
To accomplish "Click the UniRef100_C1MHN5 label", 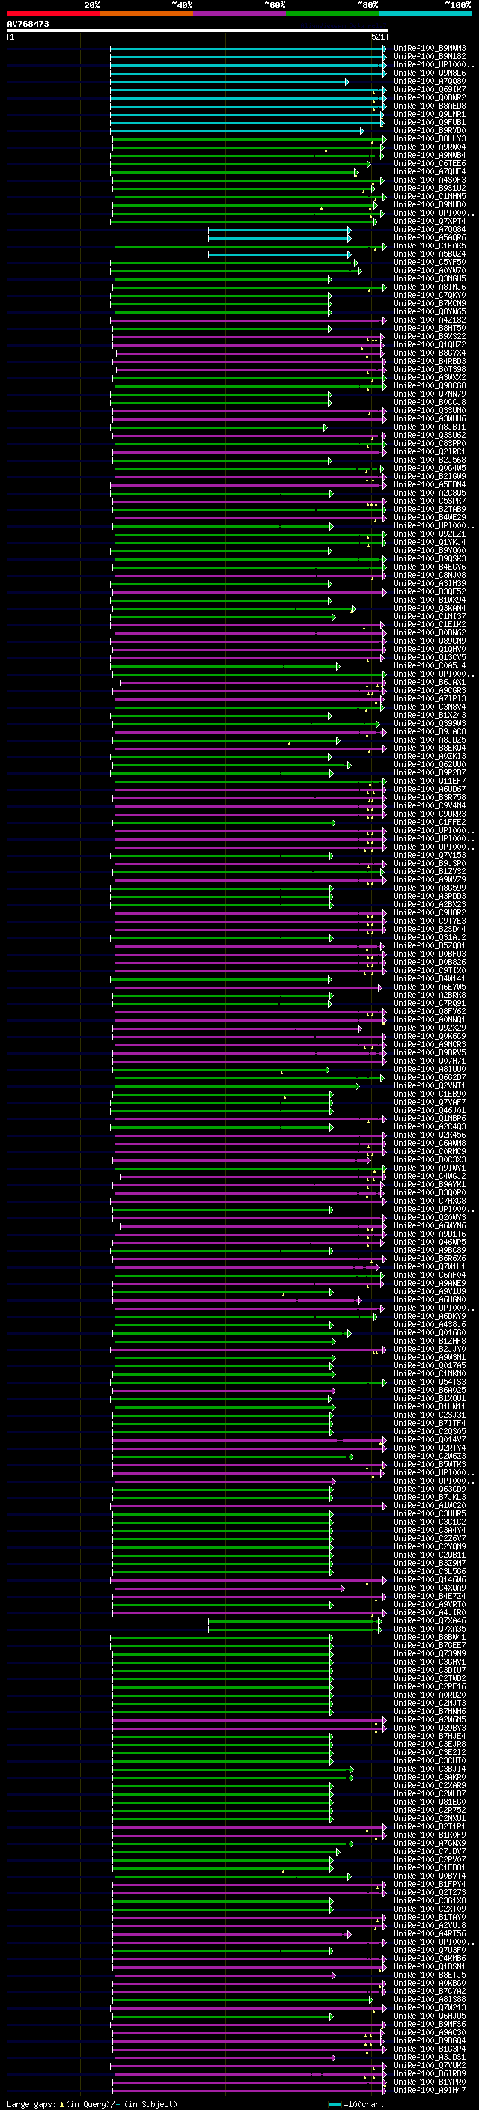I will coord(430,197).
